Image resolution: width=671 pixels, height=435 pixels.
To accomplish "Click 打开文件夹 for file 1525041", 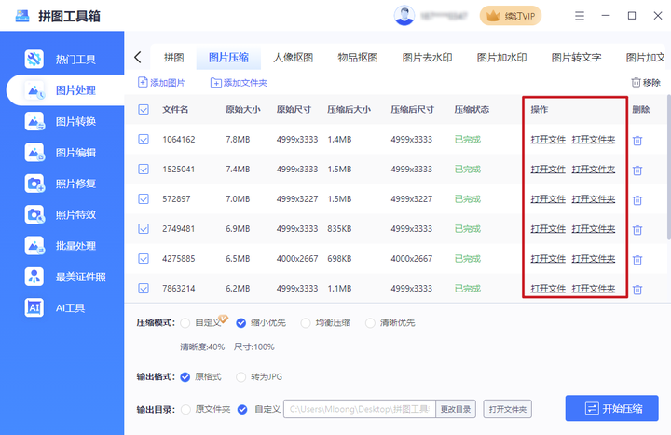I will pyautogui.click(x=594, y=170).
